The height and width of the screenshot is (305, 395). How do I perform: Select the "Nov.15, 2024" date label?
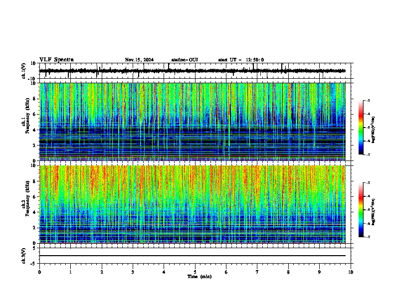point(139,60)
